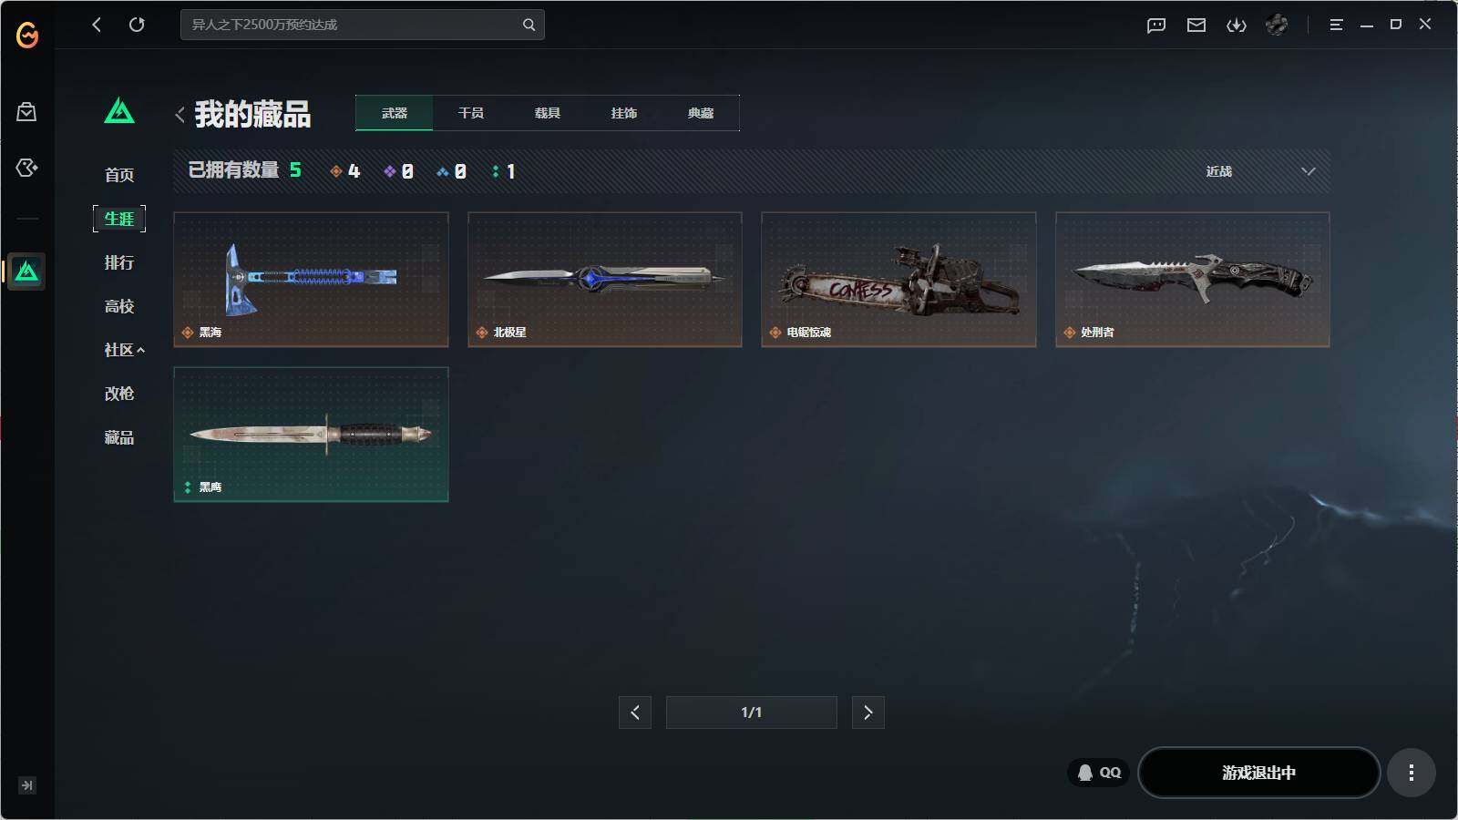Image resolution: width=1458 pixels, height=820 pixels.
Task: Open the downloads manager icon
Action: click(1238, 25)
